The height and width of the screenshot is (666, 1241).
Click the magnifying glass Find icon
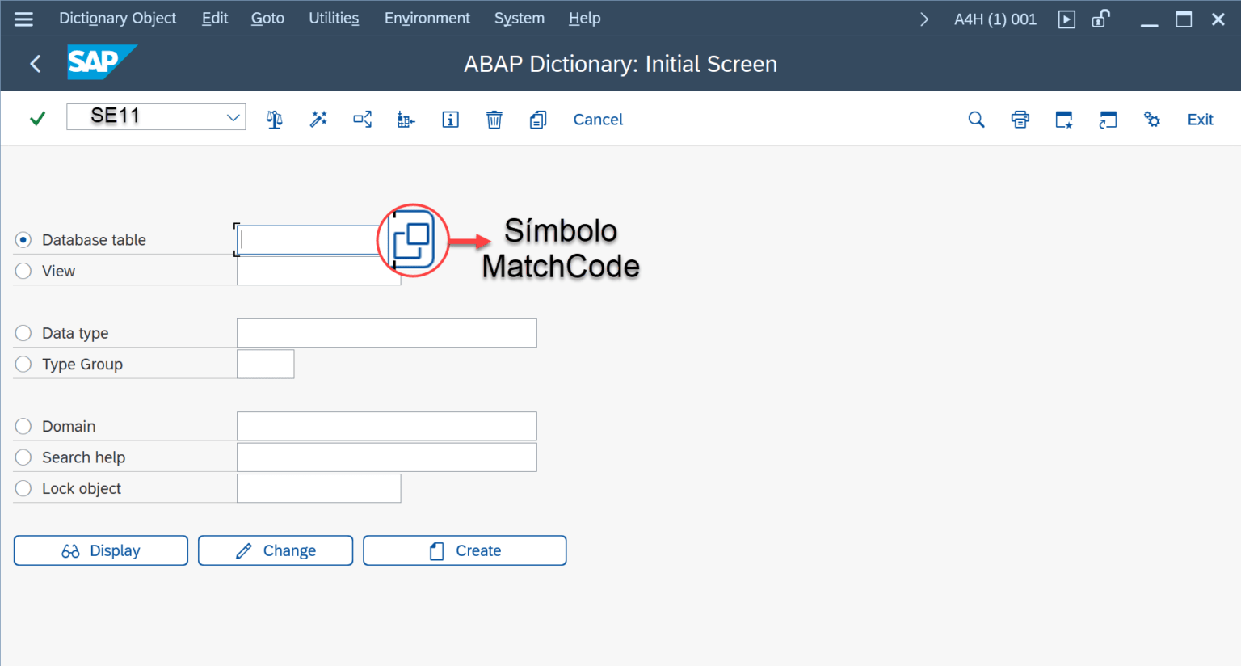coord(976,120)
